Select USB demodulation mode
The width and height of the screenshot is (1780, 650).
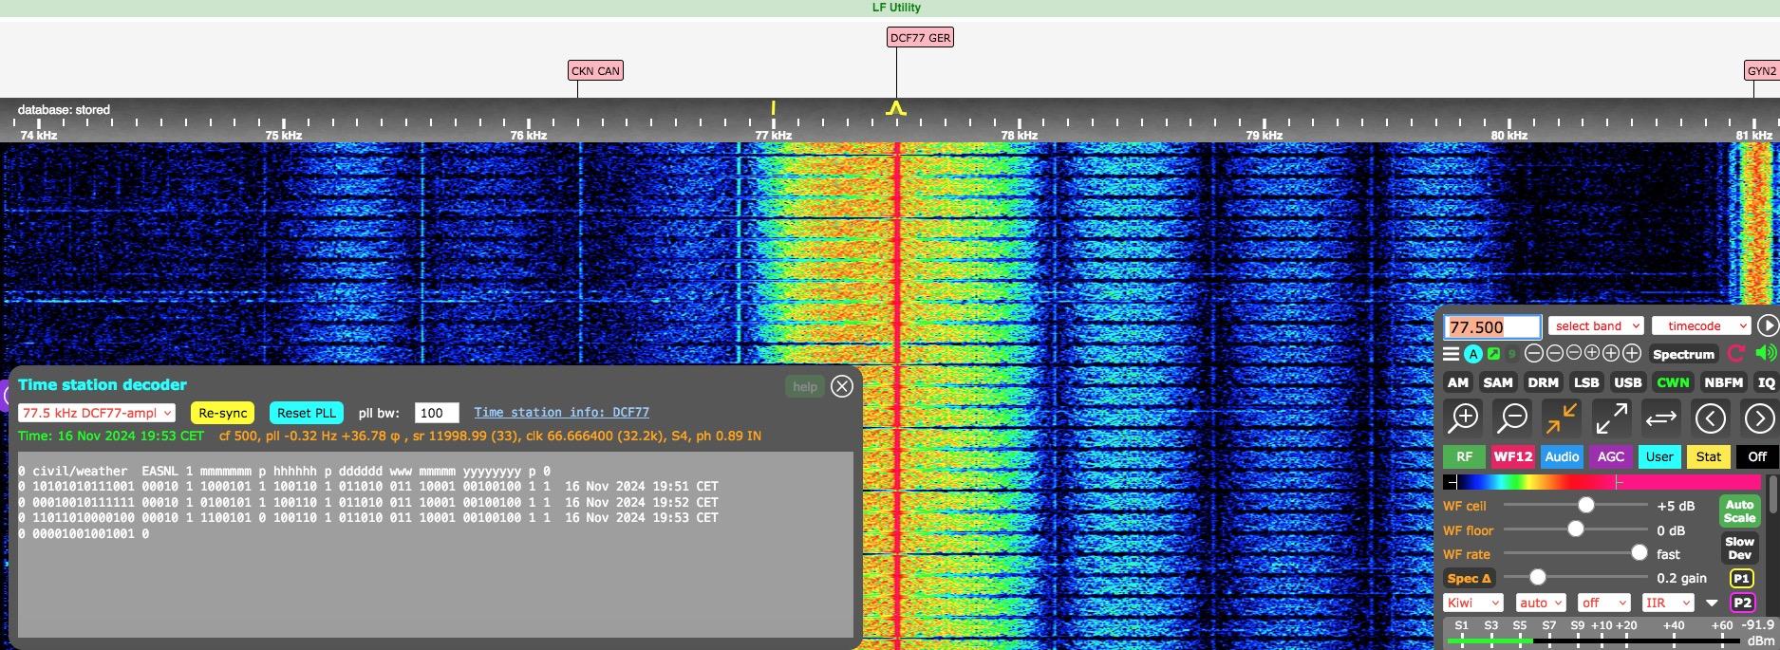tap(1627, 382)
